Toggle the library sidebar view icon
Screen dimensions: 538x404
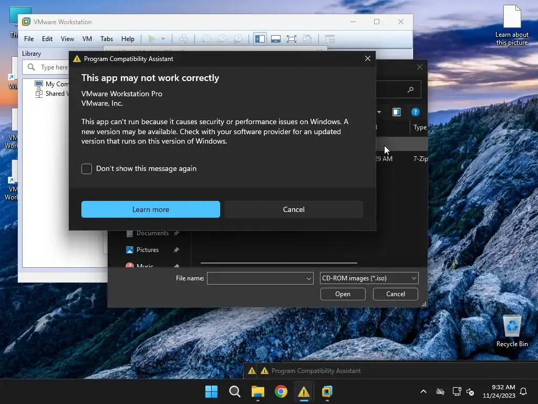tap(260, 39)
